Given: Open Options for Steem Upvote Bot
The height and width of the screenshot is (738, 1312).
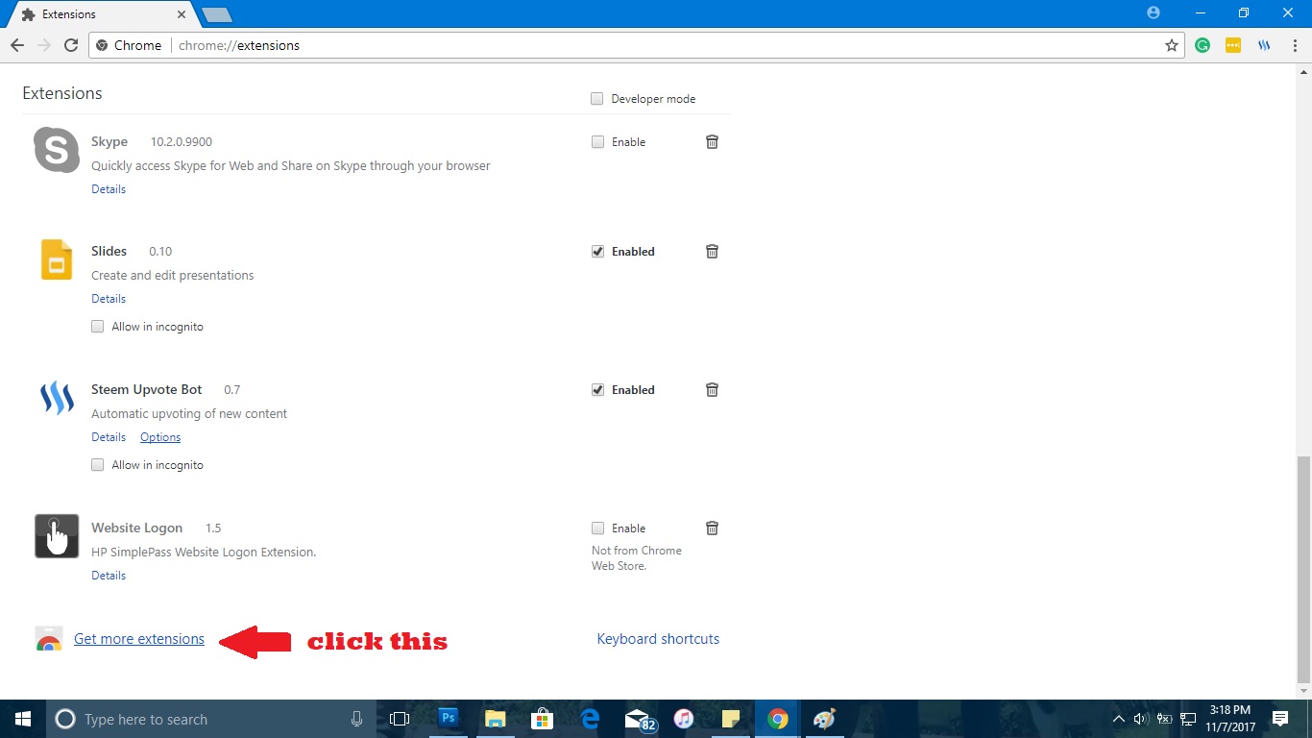Looking at the screenshot, I should pos(160,437).
